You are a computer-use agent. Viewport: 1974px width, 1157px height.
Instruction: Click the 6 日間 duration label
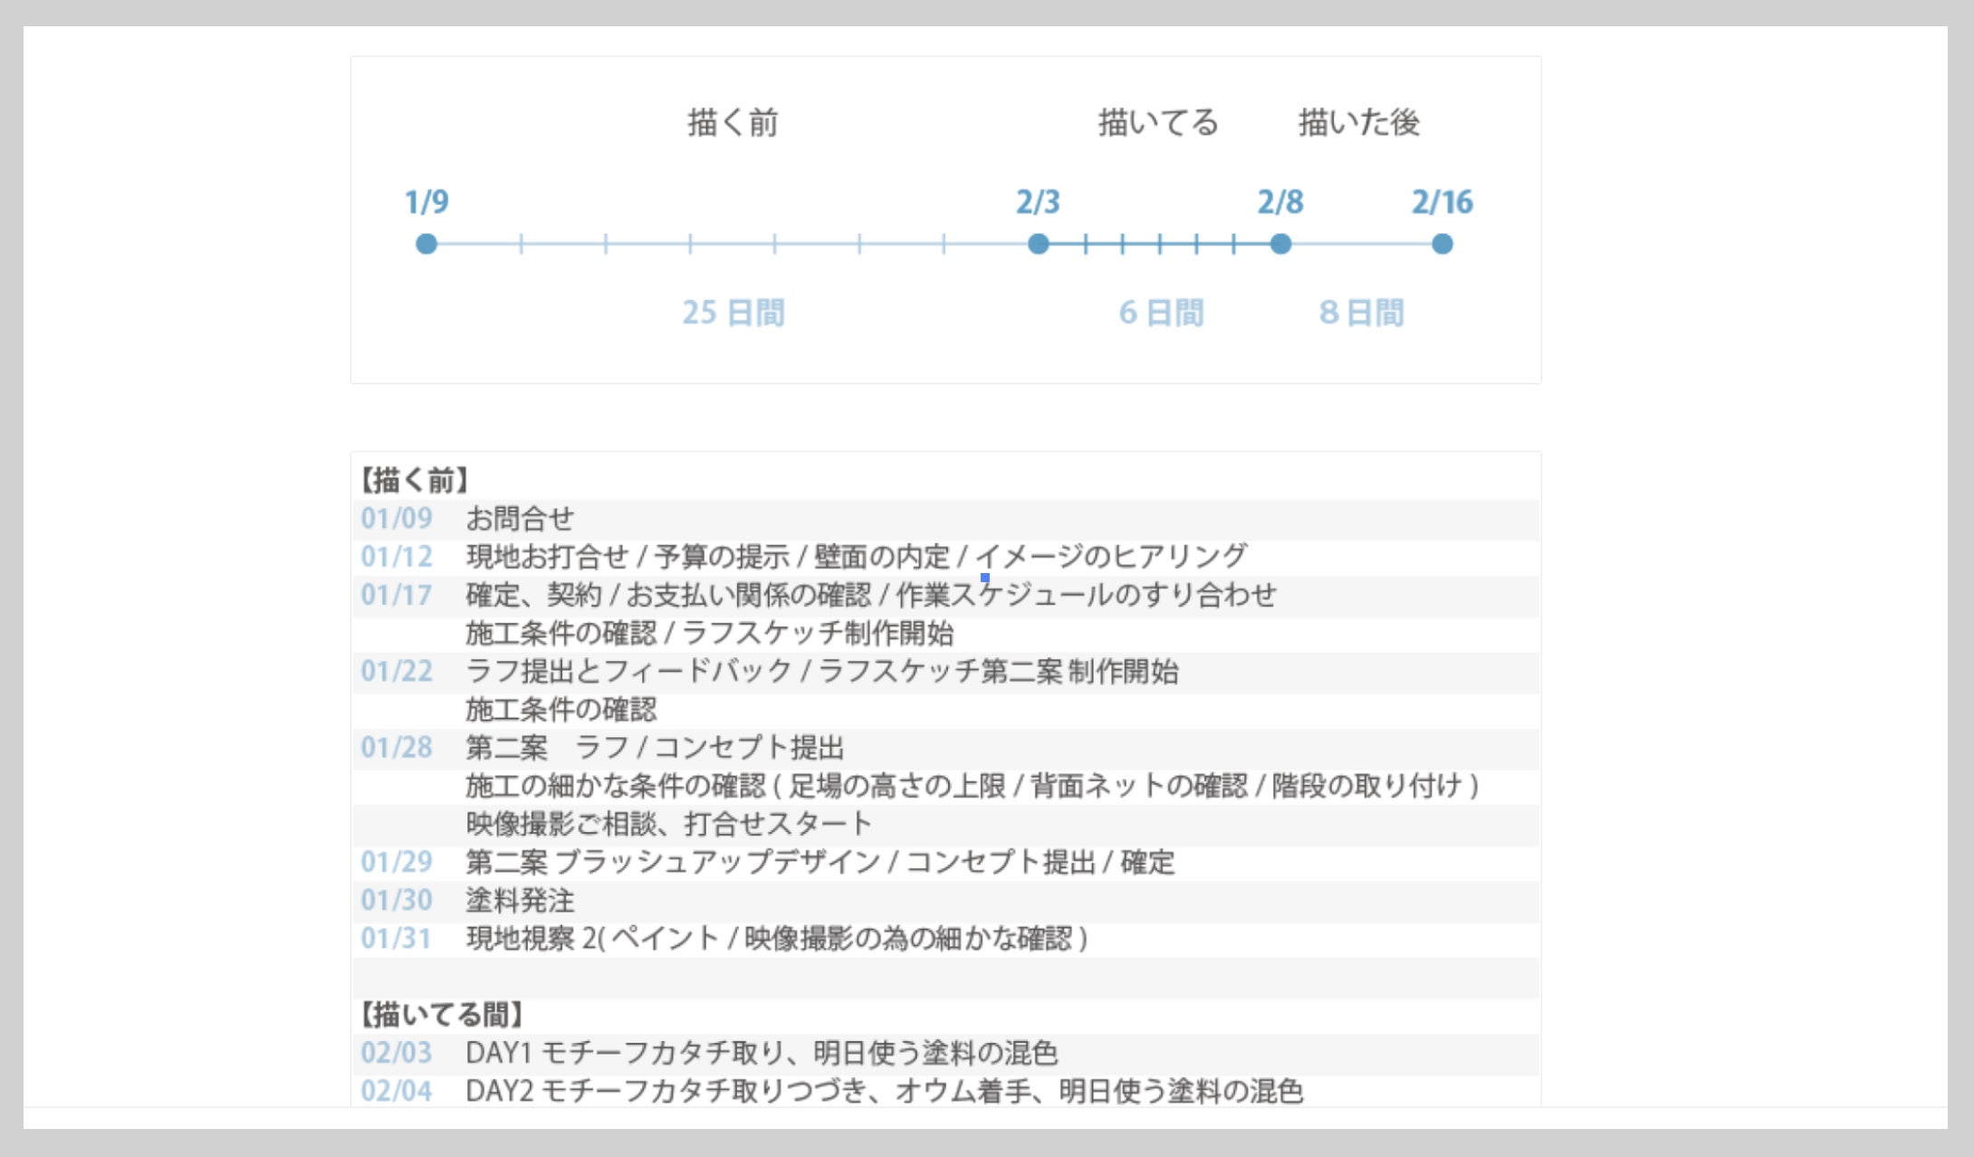tap(1161, 313)
